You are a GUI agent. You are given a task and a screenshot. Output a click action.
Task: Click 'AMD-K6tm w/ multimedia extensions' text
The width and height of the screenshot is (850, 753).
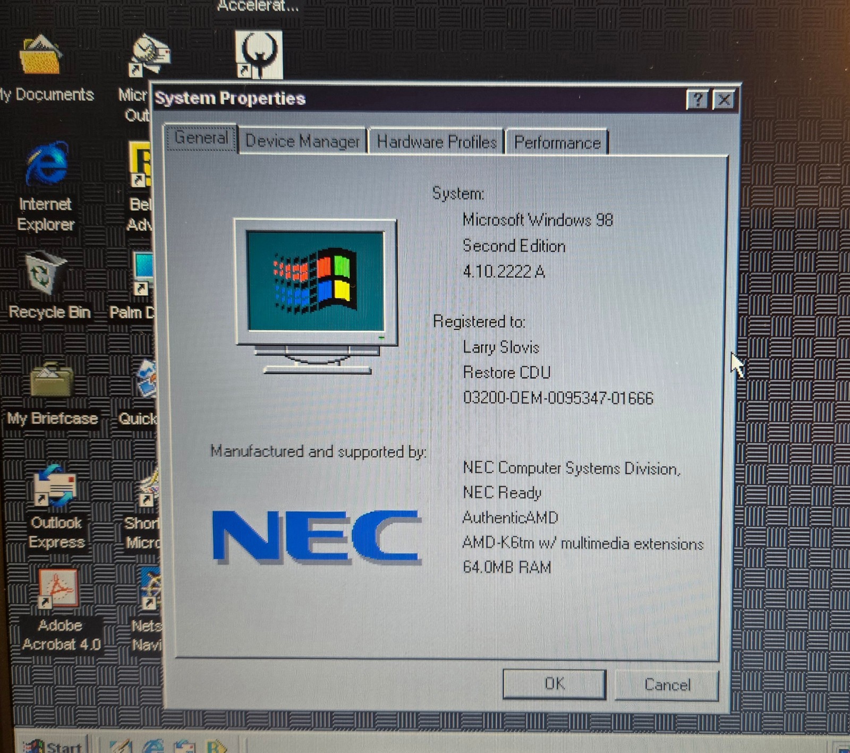pos(583,543)
